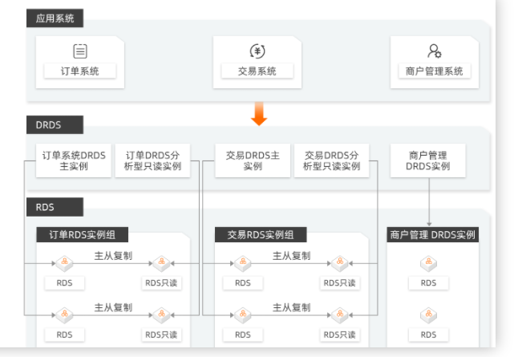Click the 订单系统 label
This screenshot has height=357, width=514.
[x=80, y=71]
